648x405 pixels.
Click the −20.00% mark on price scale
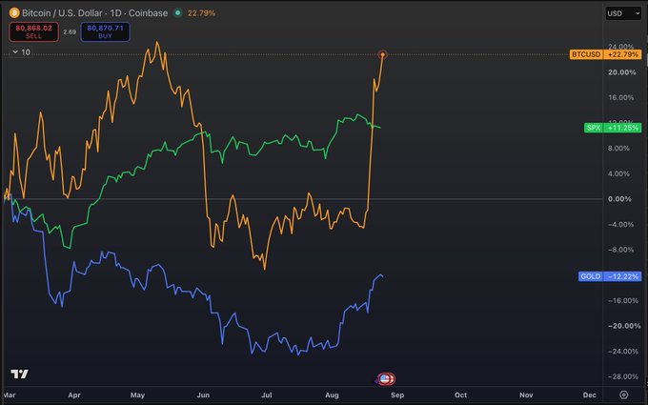coord(624,326)
